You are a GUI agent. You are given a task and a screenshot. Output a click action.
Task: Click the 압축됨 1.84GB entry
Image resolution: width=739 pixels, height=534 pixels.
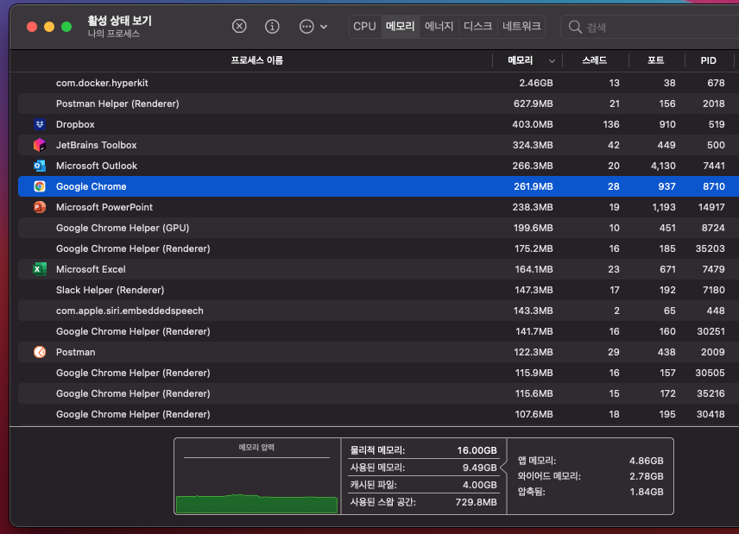tap(591, 492)
